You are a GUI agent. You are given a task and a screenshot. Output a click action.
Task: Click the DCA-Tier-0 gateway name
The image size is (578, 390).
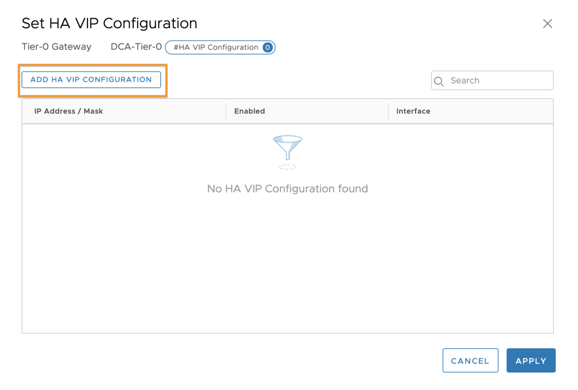pos(136,47)
